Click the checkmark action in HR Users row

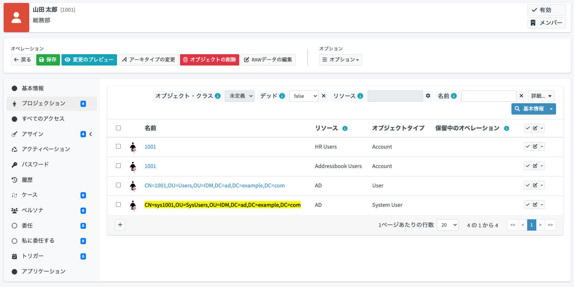[x=528, y=146]
